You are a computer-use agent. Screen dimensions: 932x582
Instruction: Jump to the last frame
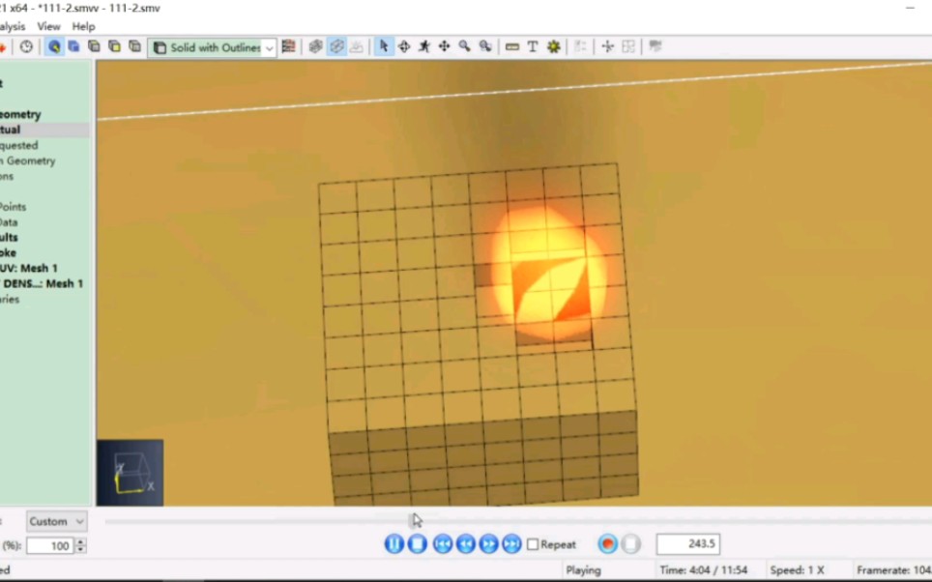point(511,544)
